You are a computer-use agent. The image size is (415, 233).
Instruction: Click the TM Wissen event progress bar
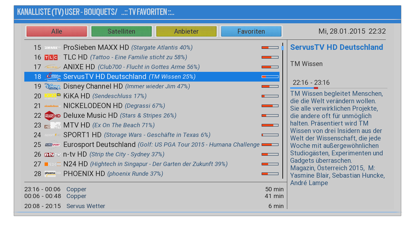[x=338, y=88]
